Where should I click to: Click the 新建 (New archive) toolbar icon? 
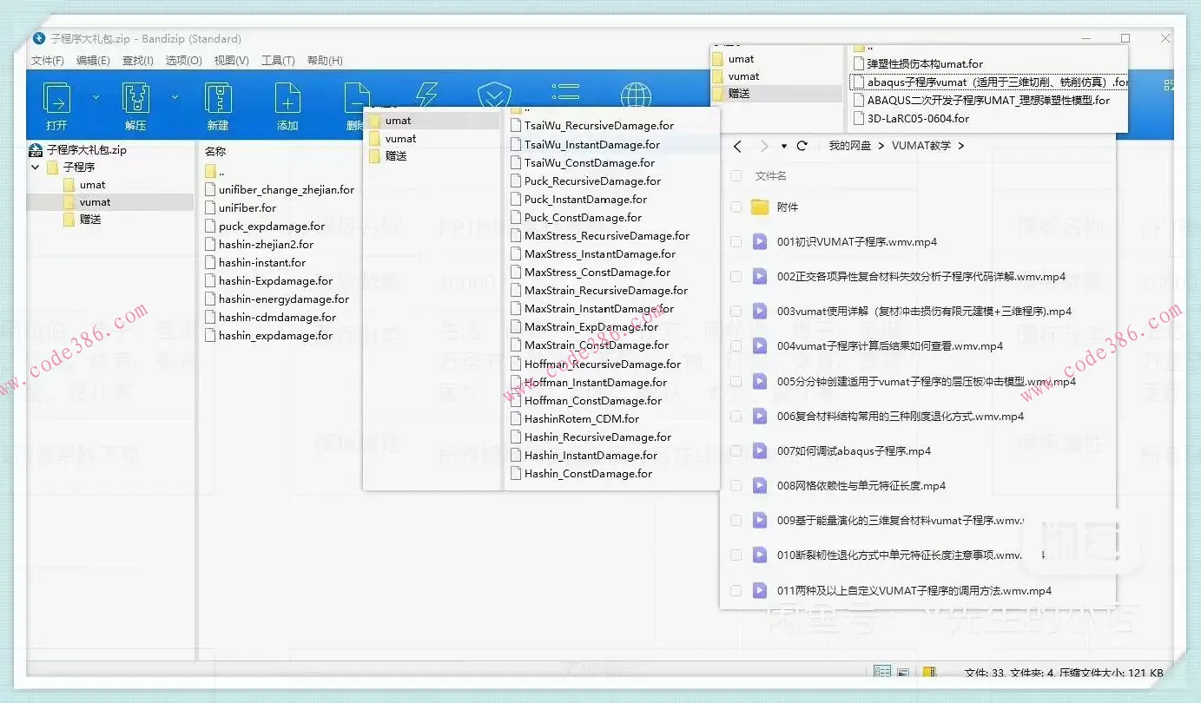tap(218, 98)
